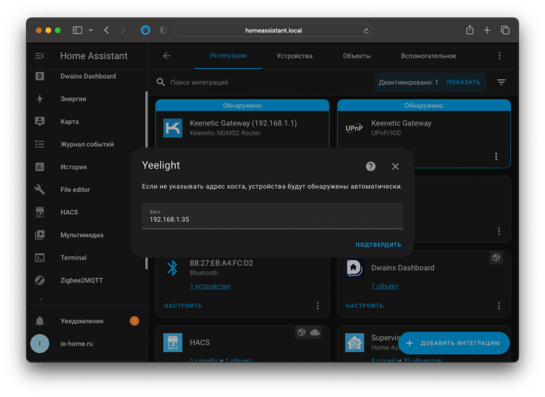
Task: Click the Supervisor integration logo
Action: coord(354,342)
